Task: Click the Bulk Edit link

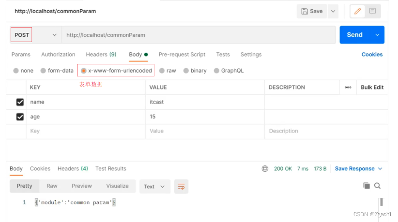Action: [372, 88]
